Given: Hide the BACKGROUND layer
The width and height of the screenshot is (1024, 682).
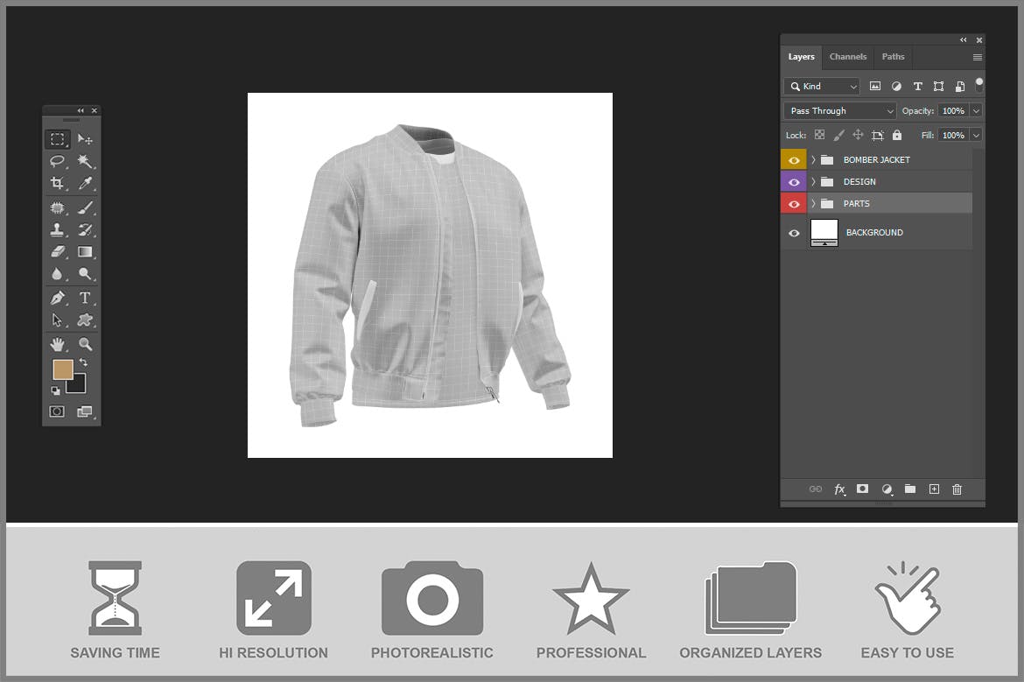Looking at the screenshot, I should tap(794, 233).
